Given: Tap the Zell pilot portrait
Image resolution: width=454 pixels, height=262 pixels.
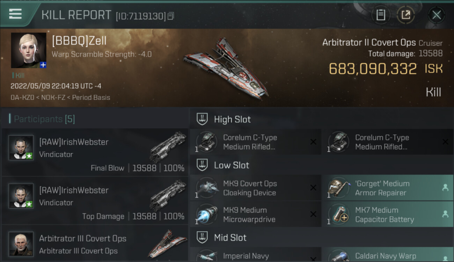Looking at the screenshot, I should point(29,50).
